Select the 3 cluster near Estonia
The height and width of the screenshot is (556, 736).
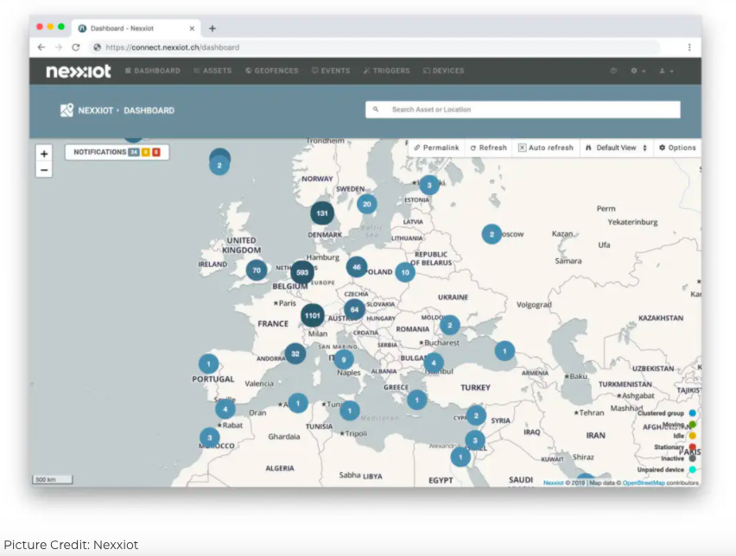pyautogui.click(x=429, y=186)
